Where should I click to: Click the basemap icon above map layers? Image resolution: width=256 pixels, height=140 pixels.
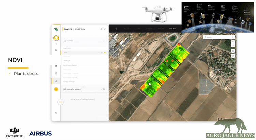[x=233, y=51]
